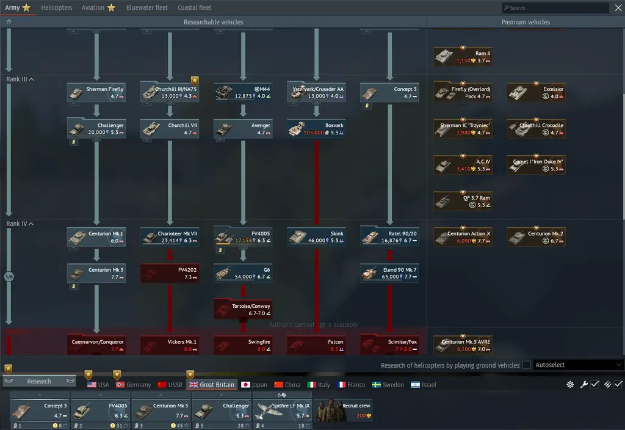The image size is (625, 430).
Task: Click the Ram II premium tank
Action: click(462, 57)
